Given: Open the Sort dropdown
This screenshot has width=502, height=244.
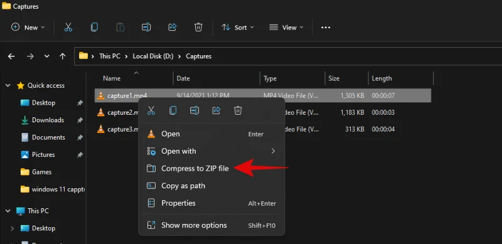Looking at the screenshot, I should 238,28.
